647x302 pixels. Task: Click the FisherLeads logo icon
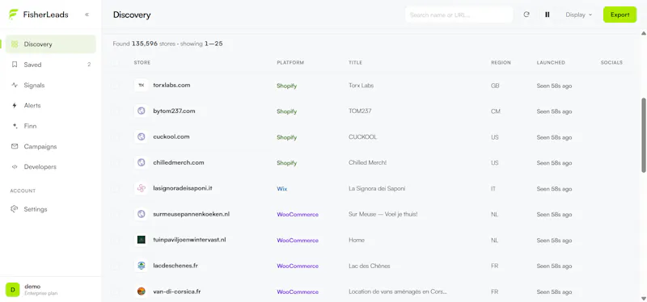coord(14,15)
